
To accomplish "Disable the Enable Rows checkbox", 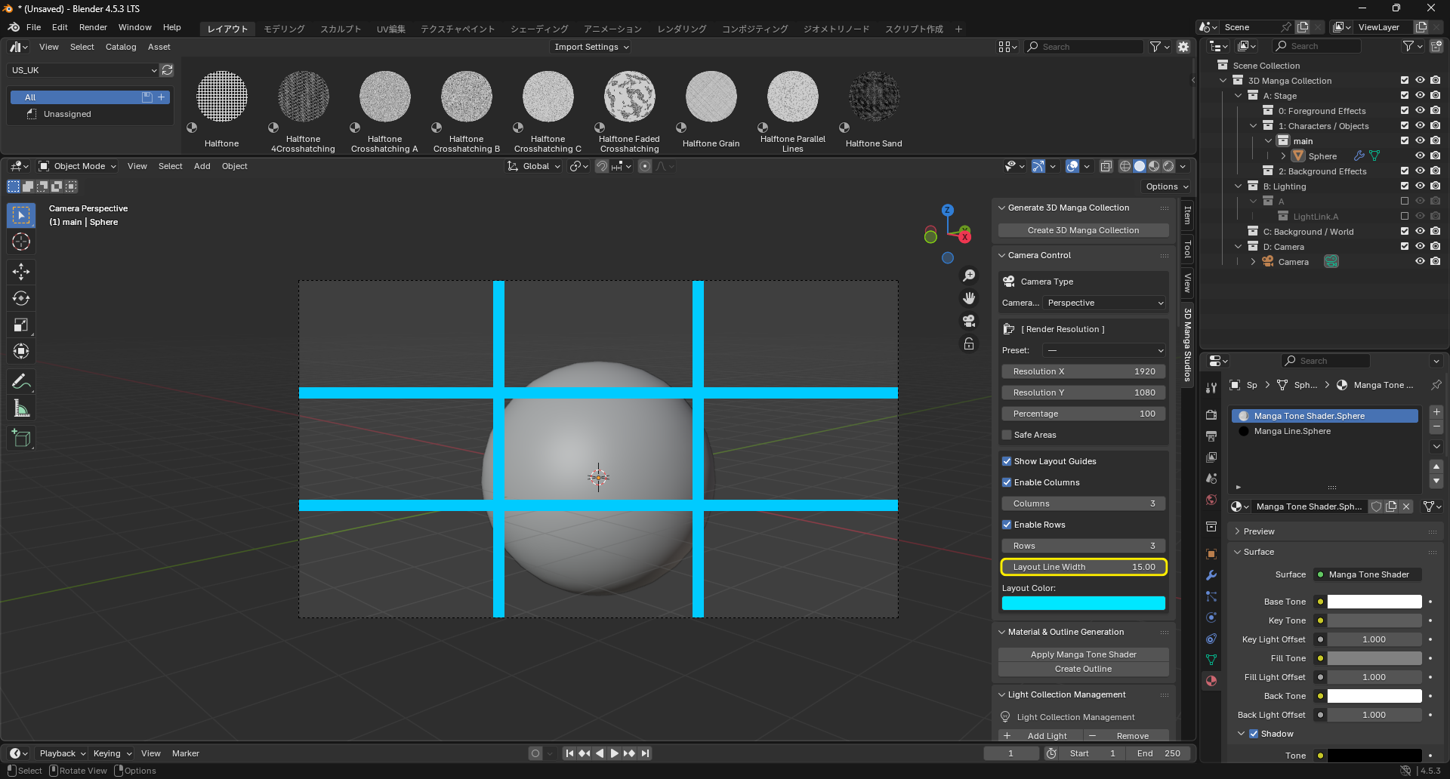I will pos(1007,525).
